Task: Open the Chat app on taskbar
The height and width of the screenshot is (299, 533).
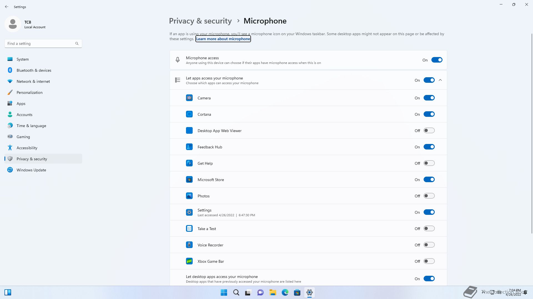Action: tap(260, 293)
